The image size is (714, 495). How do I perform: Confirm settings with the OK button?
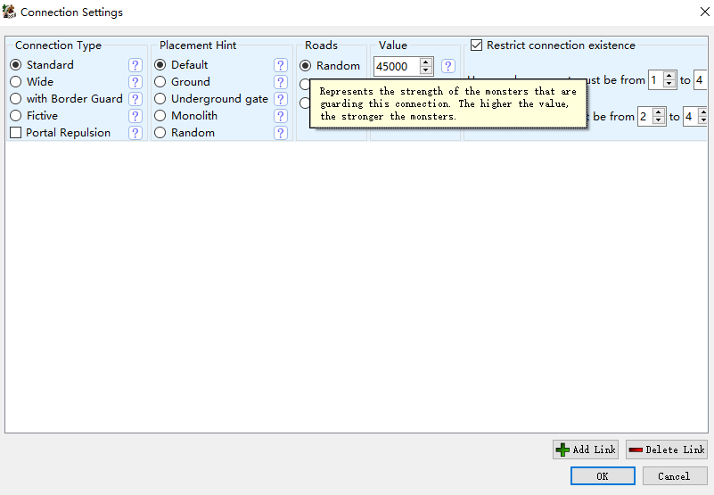coord(603,476)
